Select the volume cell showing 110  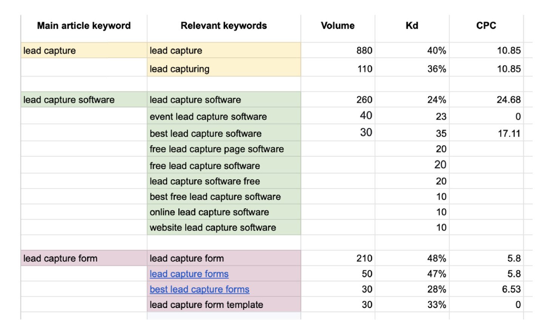pos(338,67)
